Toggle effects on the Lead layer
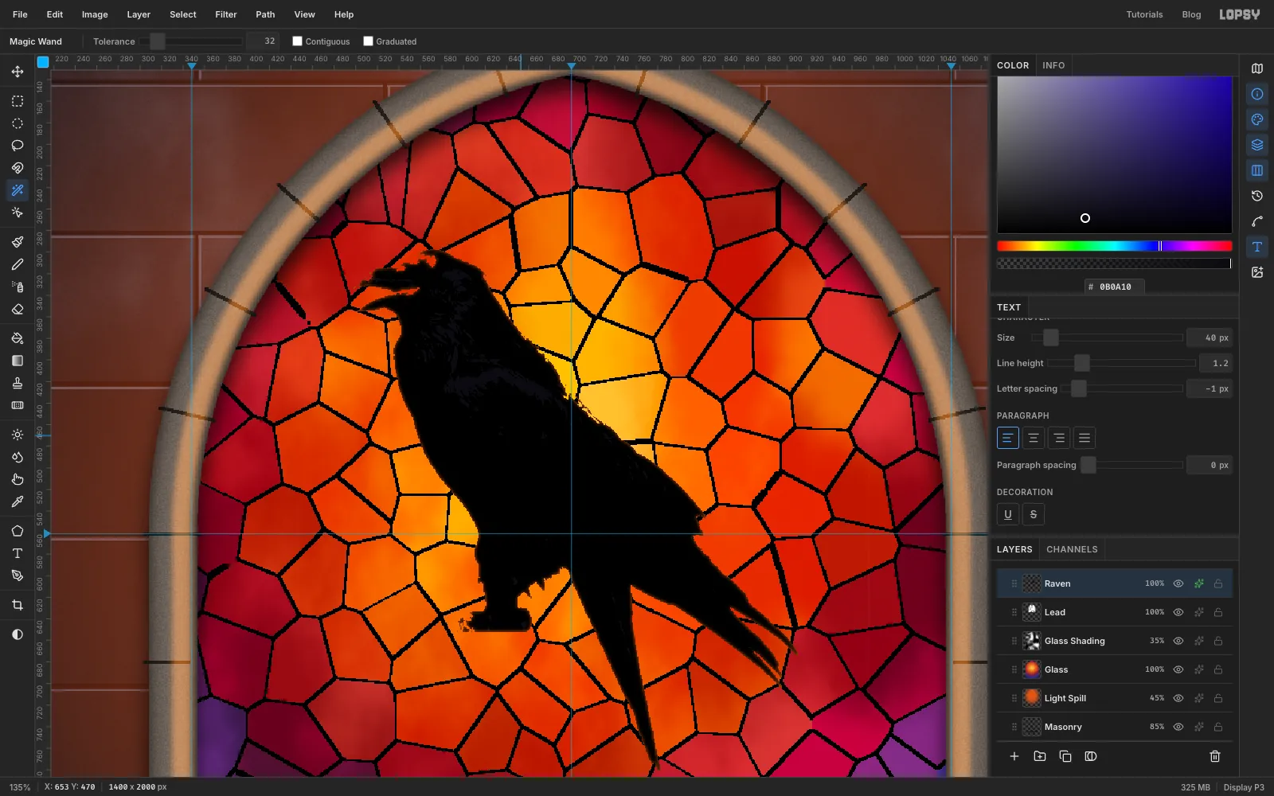Viewport: 1274px width, 796px height. (1198, 612)
